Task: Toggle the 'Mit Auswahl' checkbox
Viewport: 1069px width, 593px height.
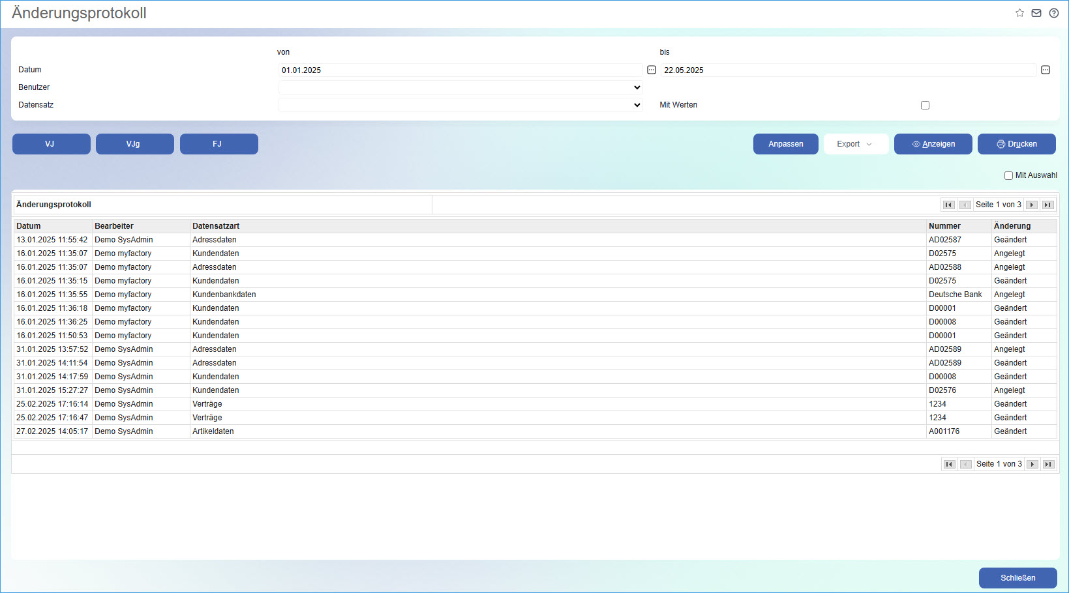Action: point(1008,175)
